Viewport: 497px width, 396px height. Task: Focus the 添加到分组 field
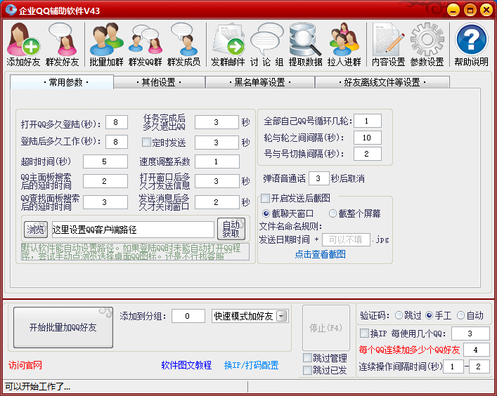[188, 316]
